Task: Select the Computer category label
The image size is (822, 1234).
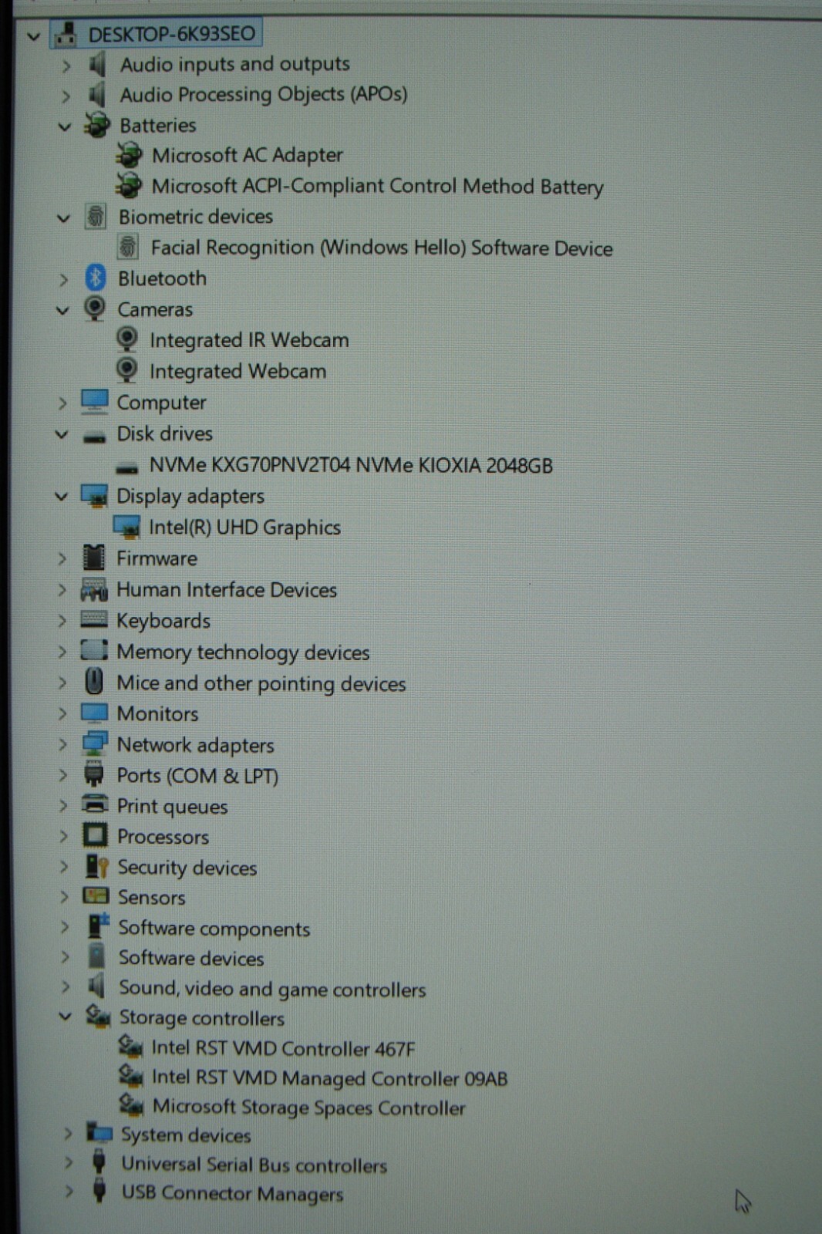Action: 162,403
